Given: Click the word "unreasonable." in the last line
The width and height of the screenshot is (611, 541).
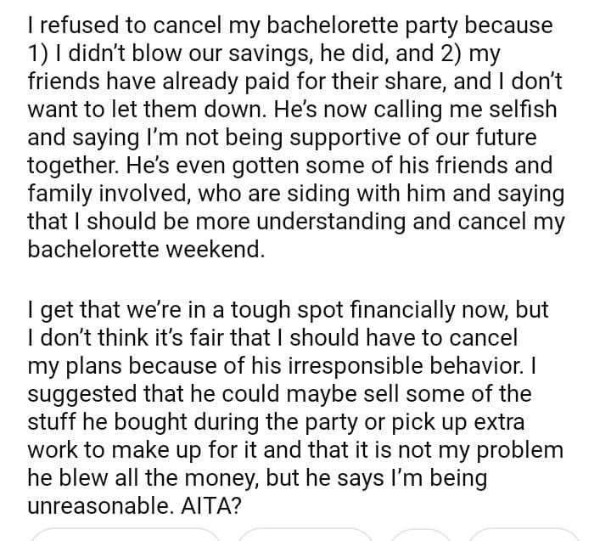Looking at the screenshot, I should (x=100, y=506).
